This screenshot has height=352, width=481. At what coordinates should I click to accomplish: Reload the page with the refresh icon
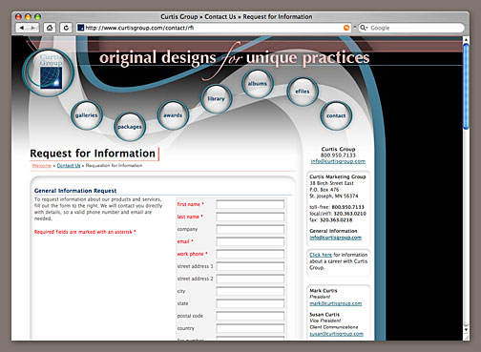tap(66, 28)
